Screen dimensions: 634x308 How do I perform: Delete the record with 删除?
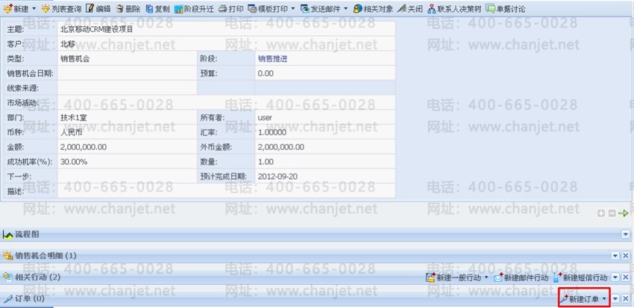click(128, 8)
